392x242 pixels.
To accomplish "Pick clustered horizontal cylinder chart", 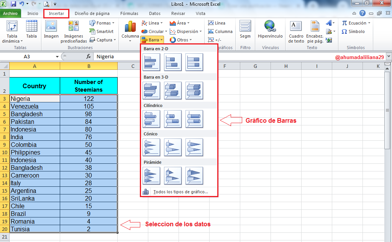I will coord(151,119).
